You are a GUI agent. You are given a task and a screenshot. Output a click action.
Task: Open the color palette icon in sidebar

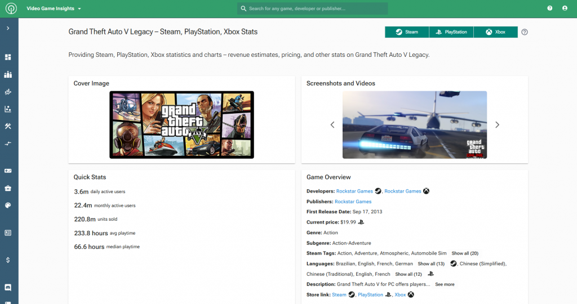[8, 205]
